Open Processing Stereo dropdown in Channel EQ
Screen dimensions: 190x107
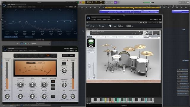click(28, 37)
